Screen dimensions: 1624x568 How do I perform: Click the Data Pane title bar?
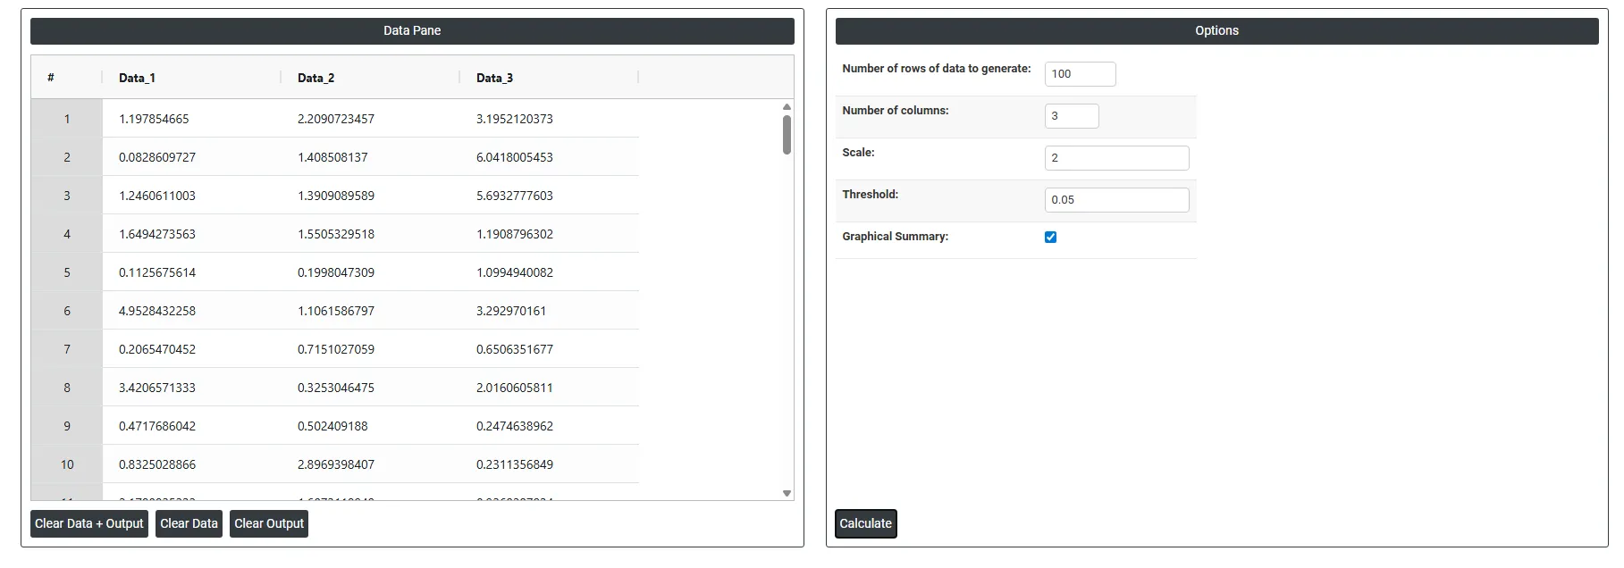pyautogui.click(x=412, y=30)
